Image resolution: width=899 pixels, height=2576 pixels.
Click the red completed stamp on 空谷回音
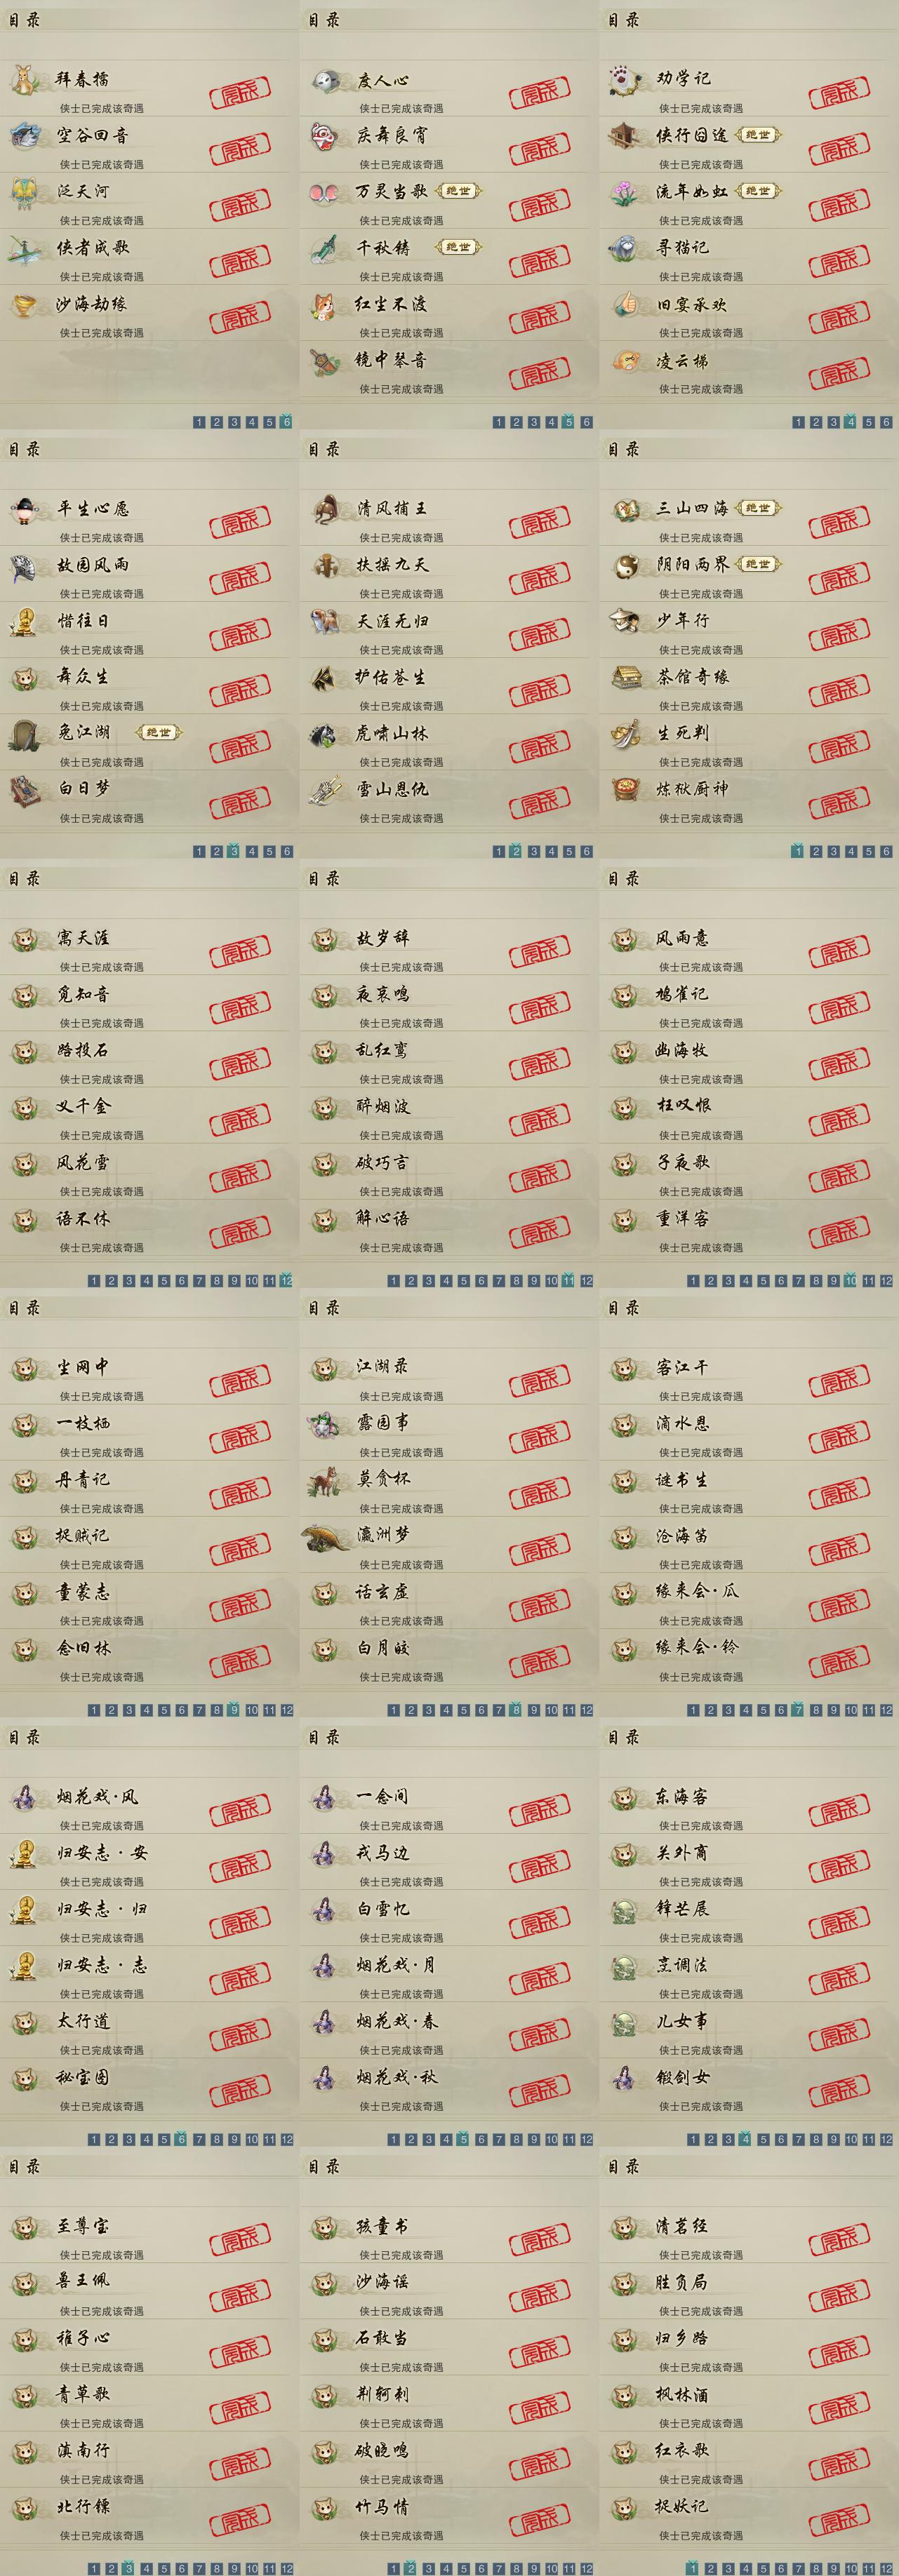coord(240,149)
